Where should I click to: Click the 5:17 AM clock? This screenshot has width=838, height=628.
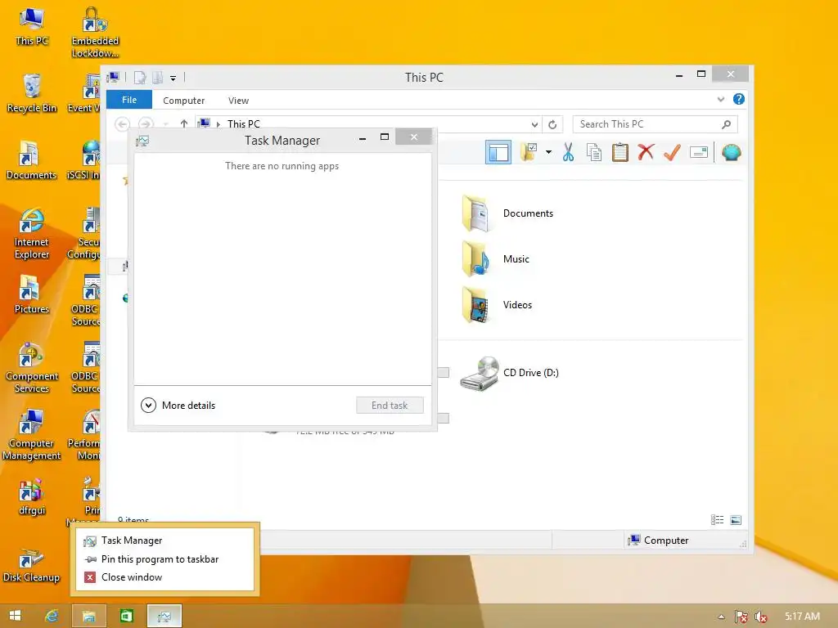tap(802, 617)
